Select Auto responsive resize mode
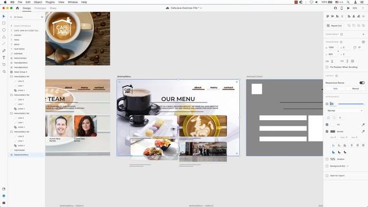 click(335, 89)
